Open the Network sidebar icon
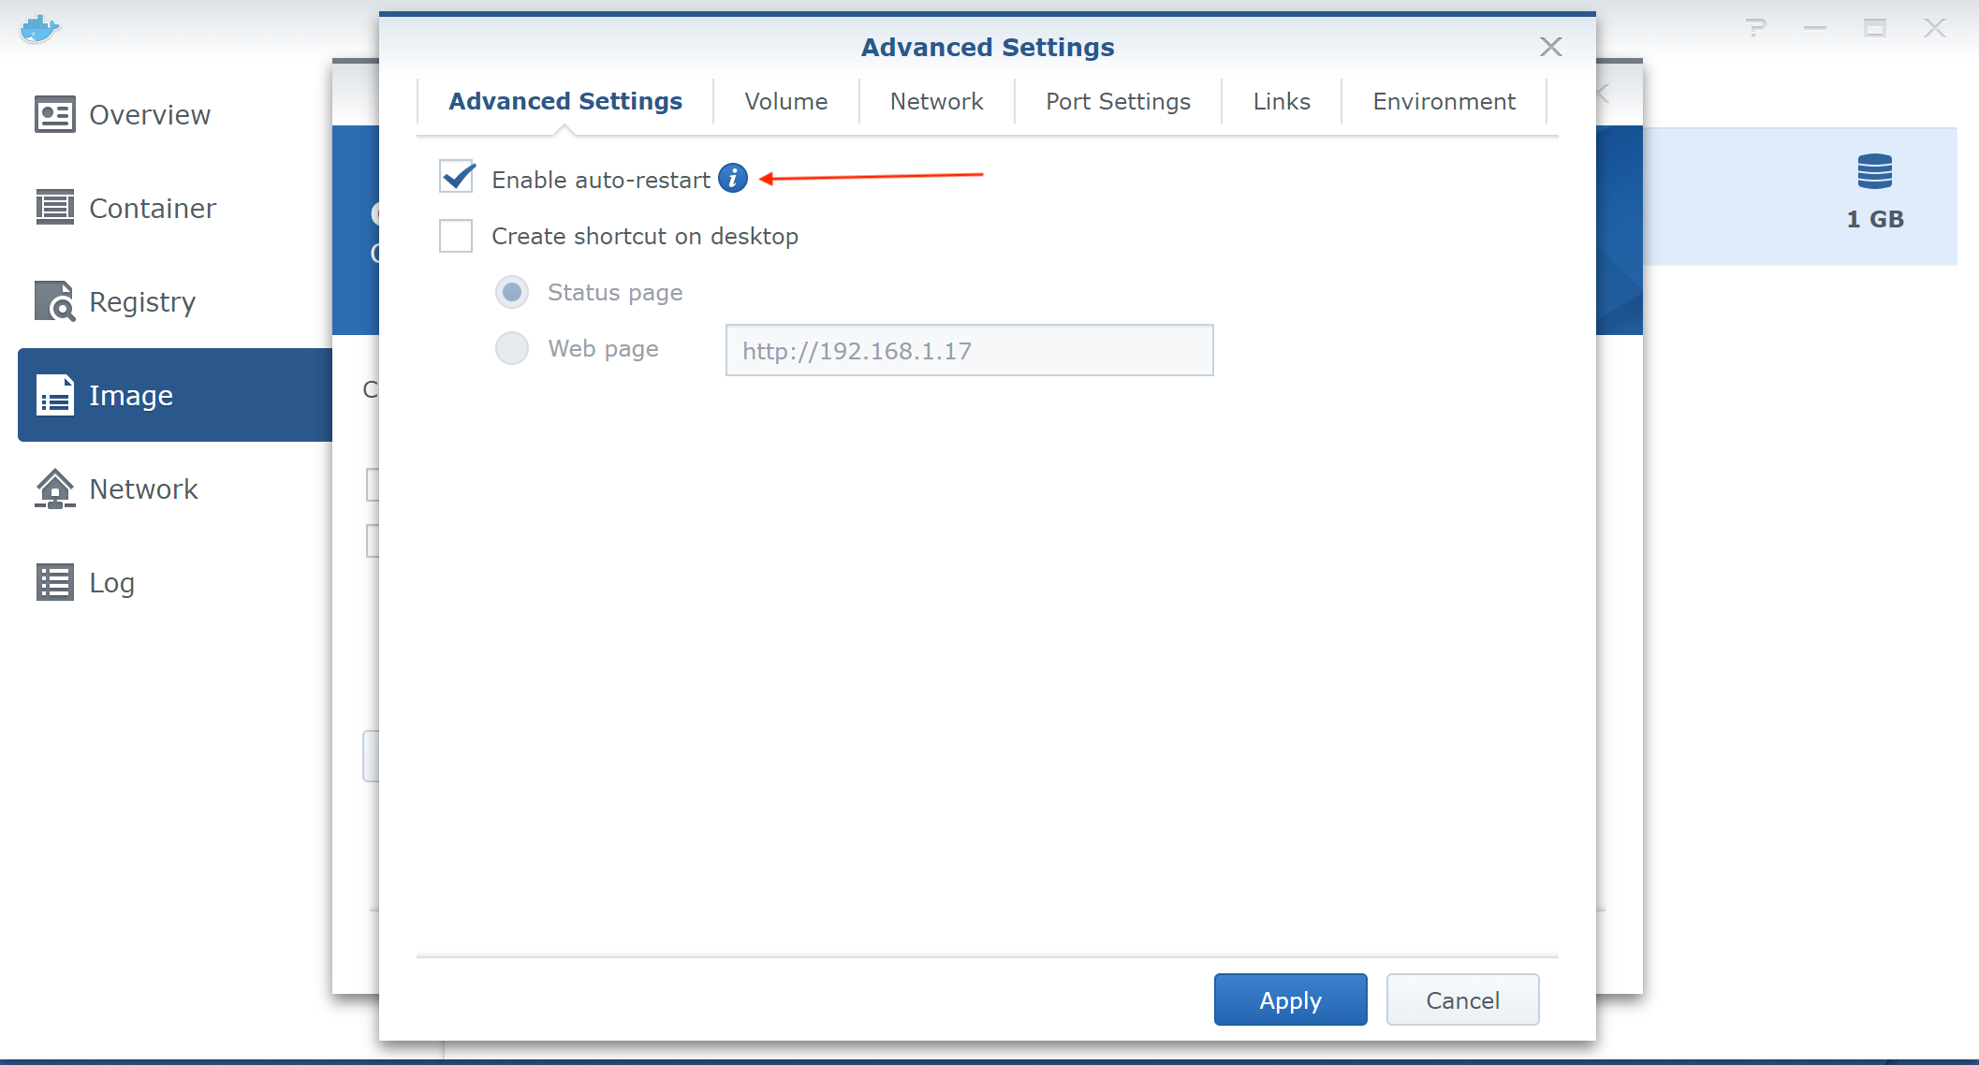Image resolution: width=1979 pixels, height=1065 pixels. (x=54, y=489)
